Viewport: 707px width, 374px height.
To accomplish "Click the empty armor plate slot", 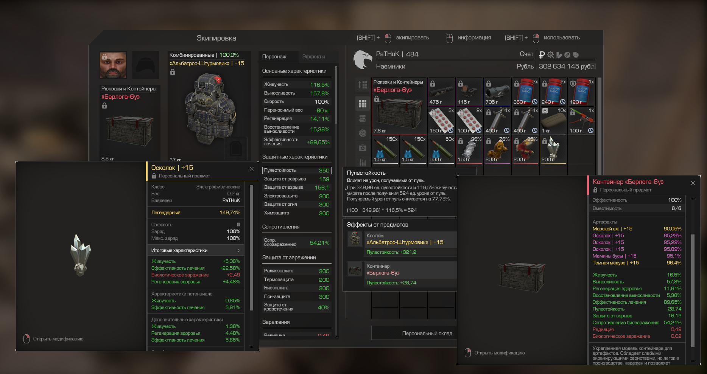I will pos(236,149).
